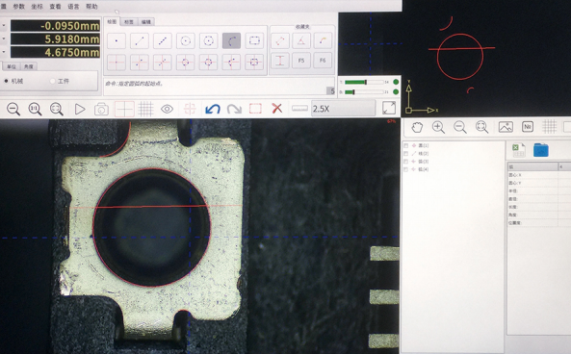Screen dimensions: 571x354
Task: Click the green top light level slider
Action: (x=364, y=82)
